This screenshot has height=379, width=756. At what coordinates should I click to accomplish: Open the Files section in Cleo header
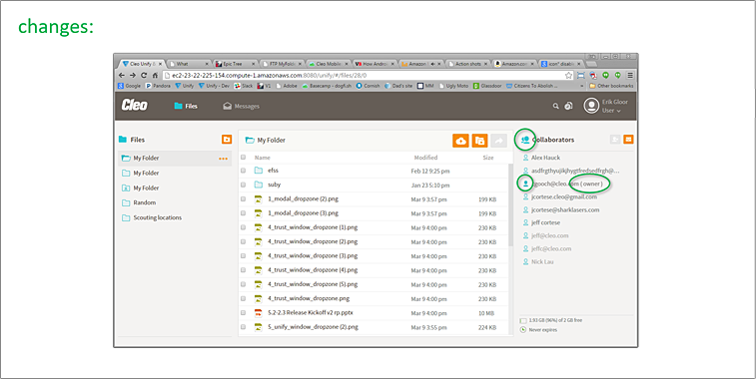click(186, 106)
